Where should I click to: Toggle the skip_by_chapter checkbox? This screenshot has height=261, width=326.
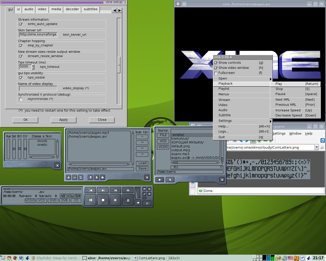coord(21,46)
